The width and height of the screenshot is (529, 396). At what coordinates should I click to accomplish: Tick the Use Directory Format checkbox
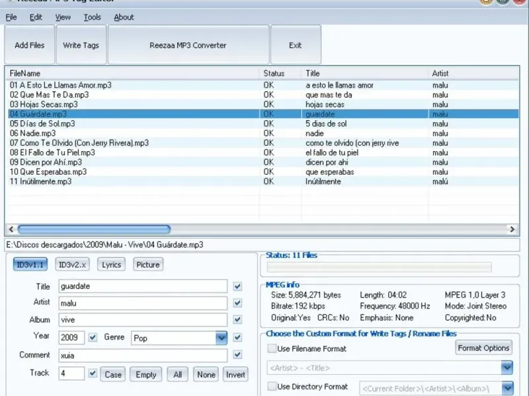click(272, 387)
